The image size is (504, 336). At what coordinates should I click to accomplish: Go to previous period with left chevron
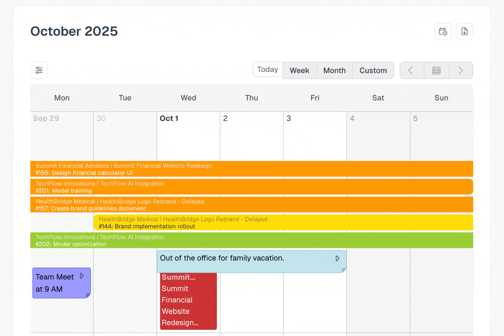[411, 71]
